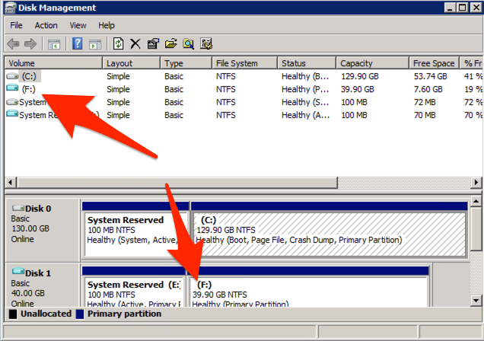Open Properties from the toolbar icon
The image size is (484, 341).
point(153,44)
